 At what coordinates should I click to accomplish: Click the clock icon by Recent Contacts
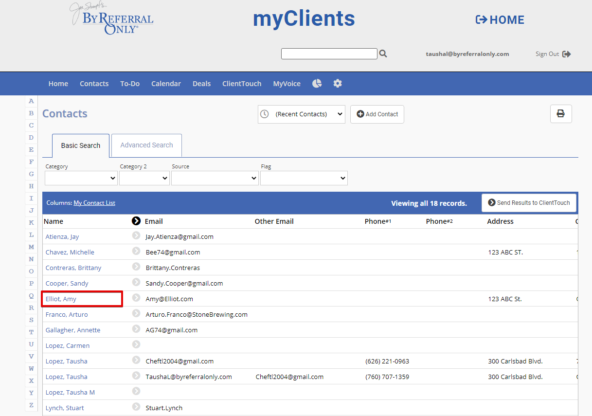pyautogui.click(x=264, y=114)
